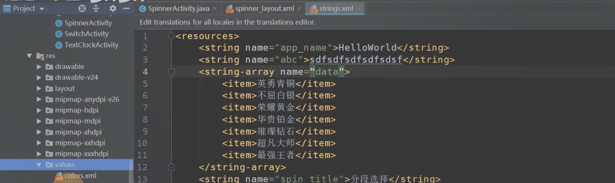
Task: Click the Collapse All icon in Project panel
Action: [96, 8]
